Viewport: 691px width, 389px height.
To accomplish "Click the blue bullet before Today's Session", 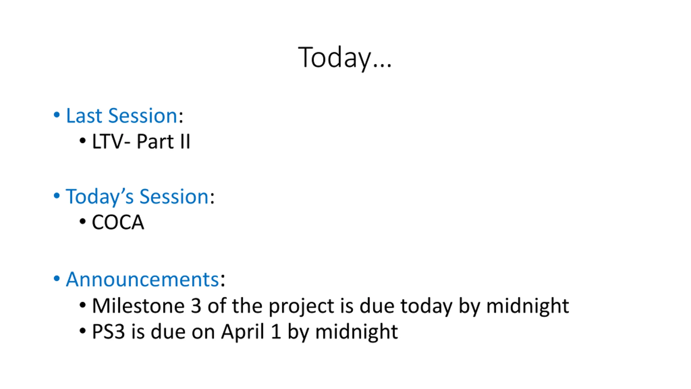I will click(56, 196).
